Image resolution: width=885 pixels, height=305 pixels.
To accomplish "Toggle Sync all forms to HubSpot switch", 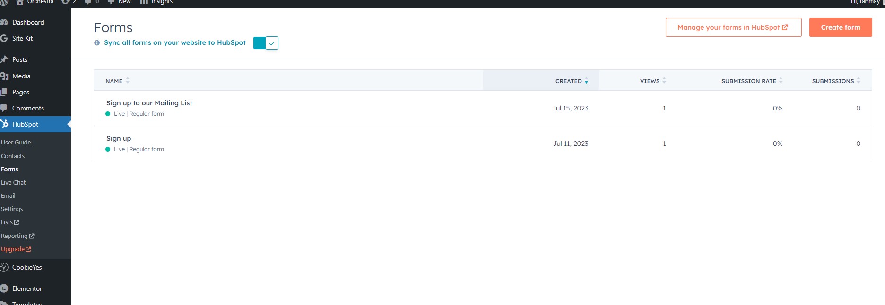I will (266, 43).
